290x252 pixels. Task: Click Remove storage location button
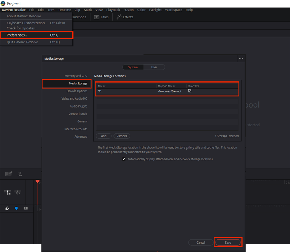click(x=122, y=136)
